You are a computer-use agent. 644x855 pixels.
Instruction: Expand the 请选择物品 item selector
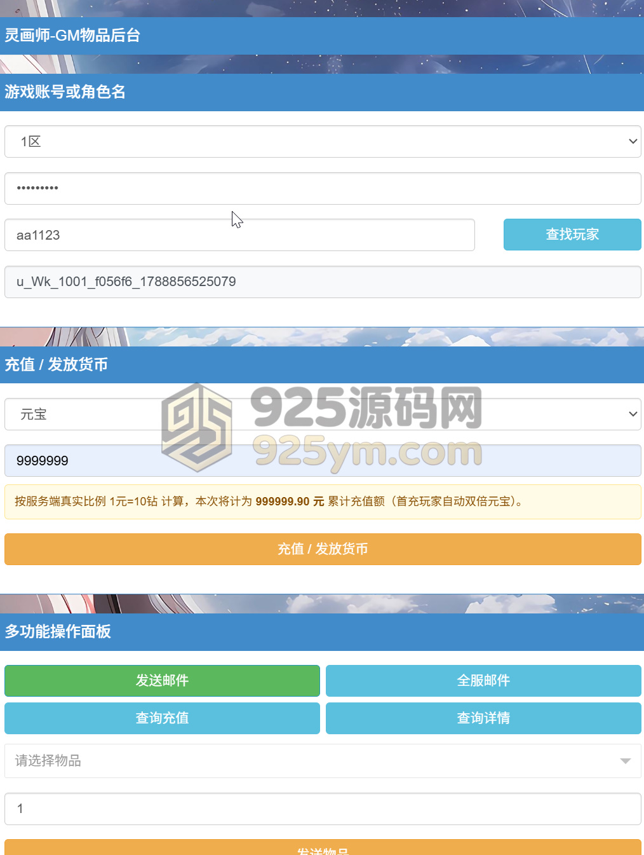click(x=323, y=761)
